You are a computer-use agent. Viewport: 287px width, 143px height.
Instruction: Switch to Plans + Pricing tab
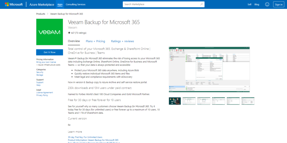point(95,41)
